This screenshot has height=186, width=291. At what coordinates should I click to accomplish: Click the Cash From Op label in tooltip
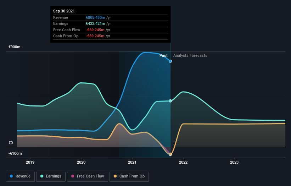(66, 36)
